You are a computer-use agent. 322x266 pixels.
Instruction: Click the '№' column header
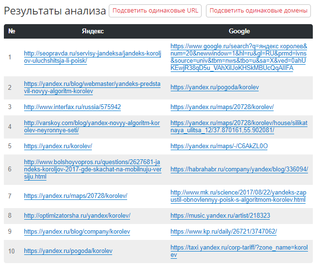tap(12, 31)
